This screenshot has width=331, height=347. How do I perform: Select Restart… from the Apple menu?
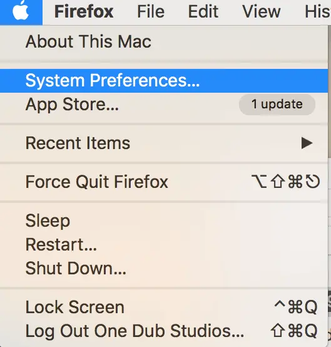click(164, 245)
